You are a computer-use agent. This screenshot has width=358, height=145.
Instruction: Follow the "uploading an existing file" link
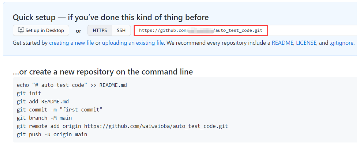pyautogui.click(x=133, y=43)
